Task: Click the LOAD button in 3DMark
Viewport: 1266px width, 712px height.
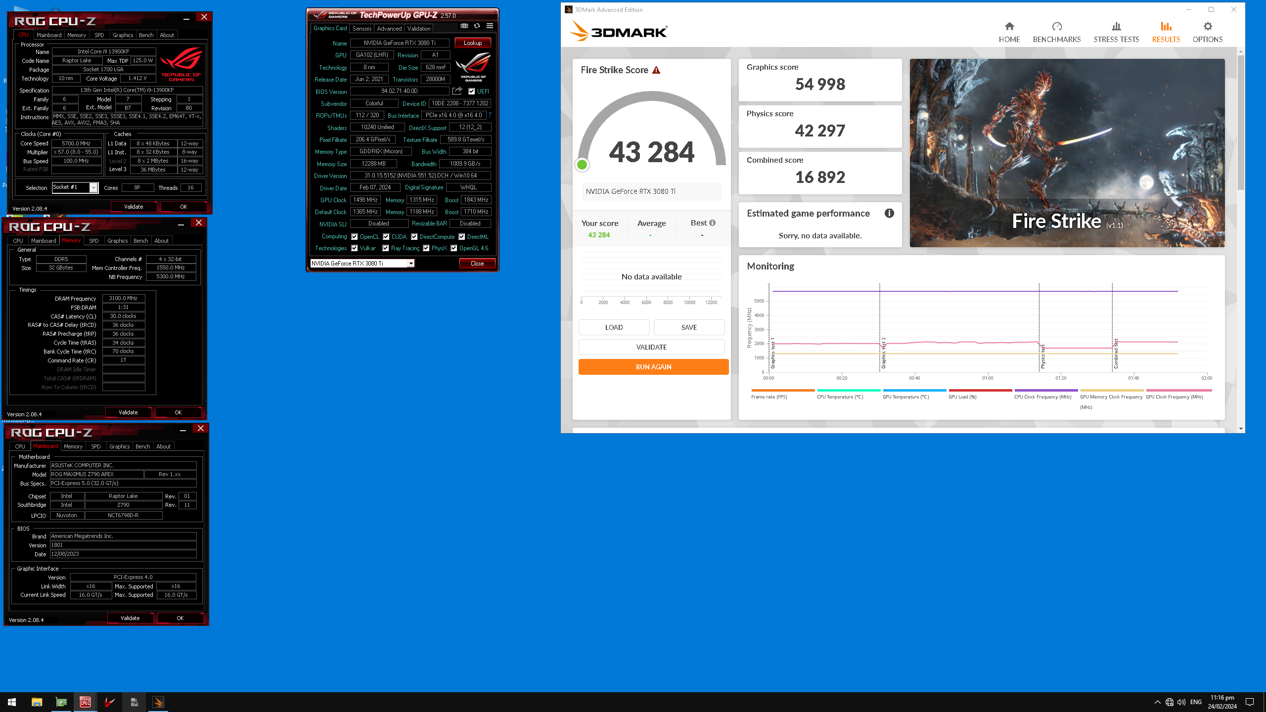Action: (614, 327)
